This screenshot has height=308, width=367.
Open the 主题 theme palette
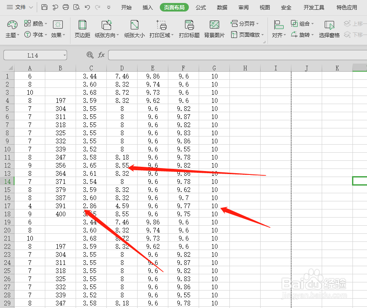[12, 29]
